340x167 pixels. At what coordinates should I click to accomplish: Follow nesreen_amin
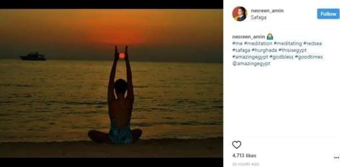point(328,14)
